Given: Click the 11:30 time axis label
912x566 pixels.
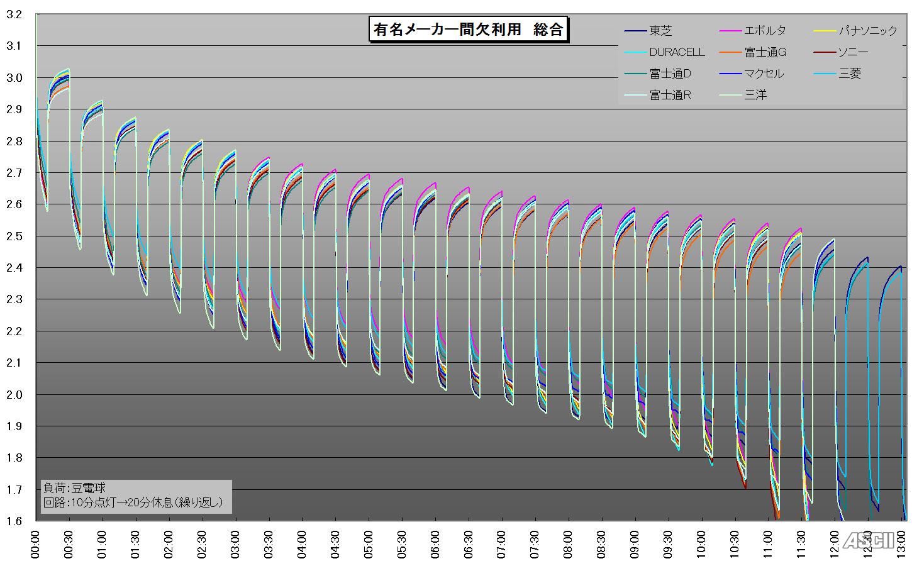Looking at the screenshot, I should click(803, 544).
